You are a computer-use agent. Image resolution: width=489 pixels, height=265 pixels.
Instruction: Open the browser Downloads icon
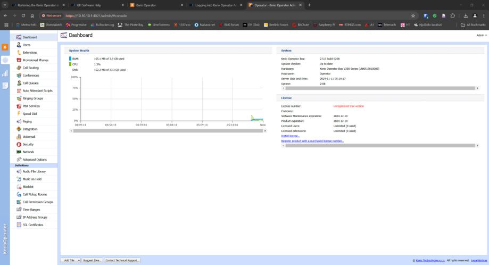point(466,15)
